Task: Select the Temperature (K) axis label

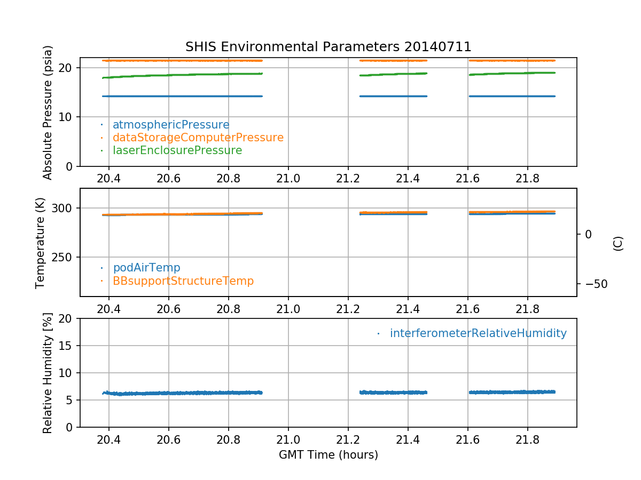Action: click(x=41, y=243)
